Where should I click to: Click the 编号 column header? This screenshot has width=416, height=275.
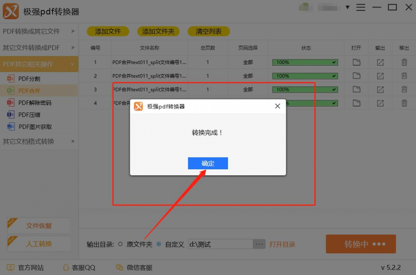[x=95, y=48]
